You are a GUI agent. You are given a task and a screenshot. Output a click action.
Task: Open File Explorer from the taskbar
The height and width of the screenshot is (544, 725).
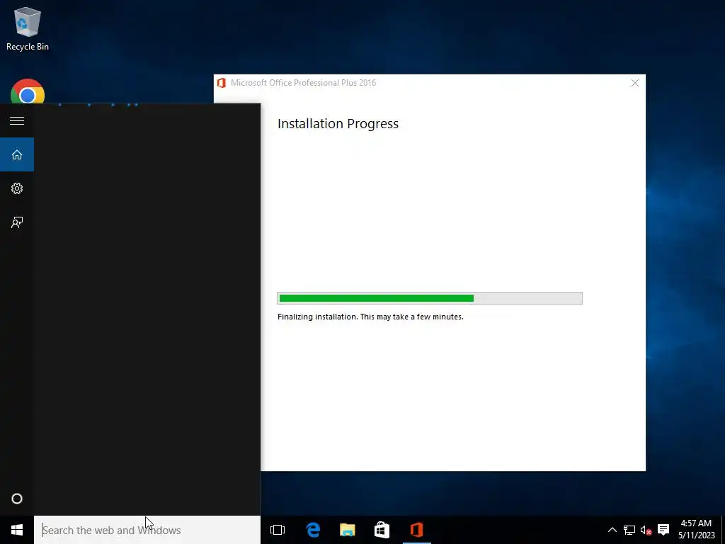pyautogui.click(x=347, y=530)
